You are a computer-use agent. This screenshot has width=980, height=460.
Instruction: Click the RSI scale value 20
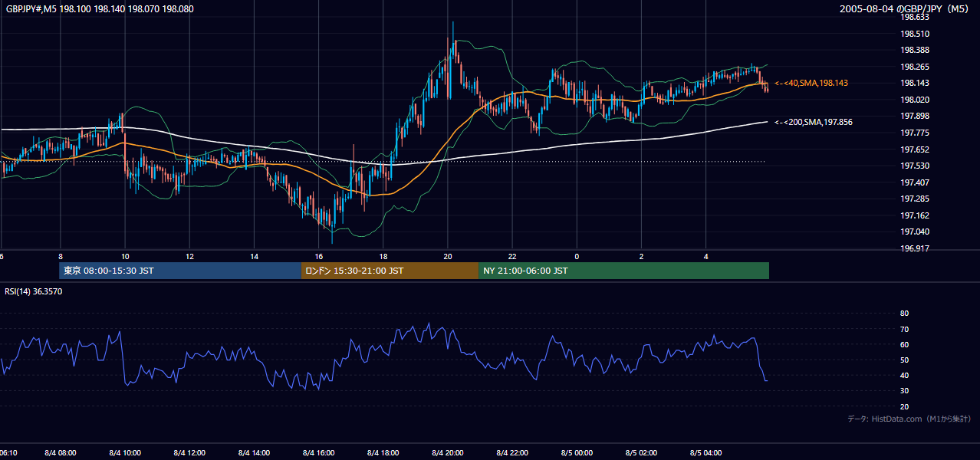(x=904, y=407)
